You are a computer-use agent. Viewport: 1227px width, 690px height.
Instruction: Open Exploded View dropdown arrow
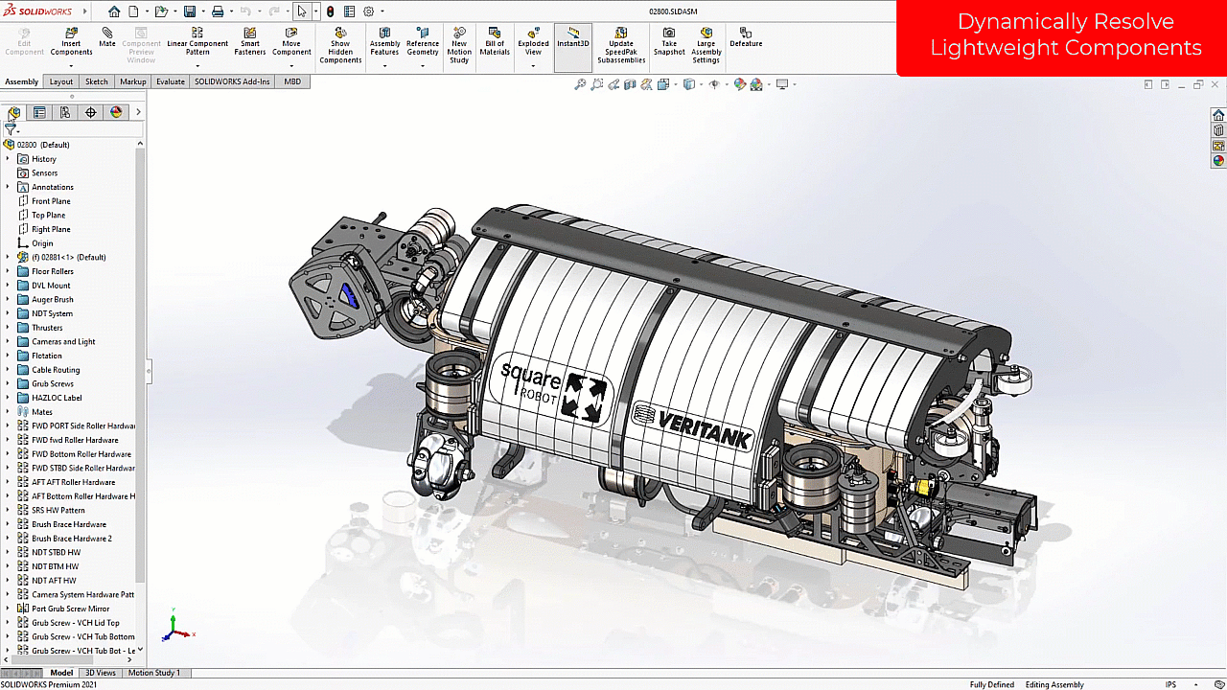533,65
